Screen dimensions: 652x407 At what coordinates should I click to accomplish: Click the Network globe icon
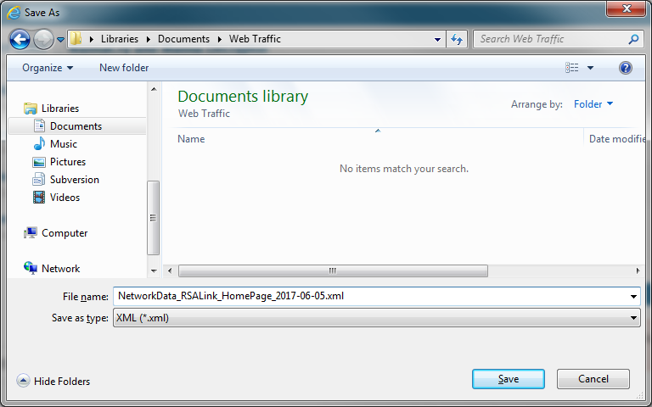point(31,268)
